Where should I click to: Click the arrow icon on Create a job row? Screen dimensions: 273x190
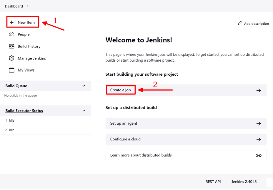(259, 90)
